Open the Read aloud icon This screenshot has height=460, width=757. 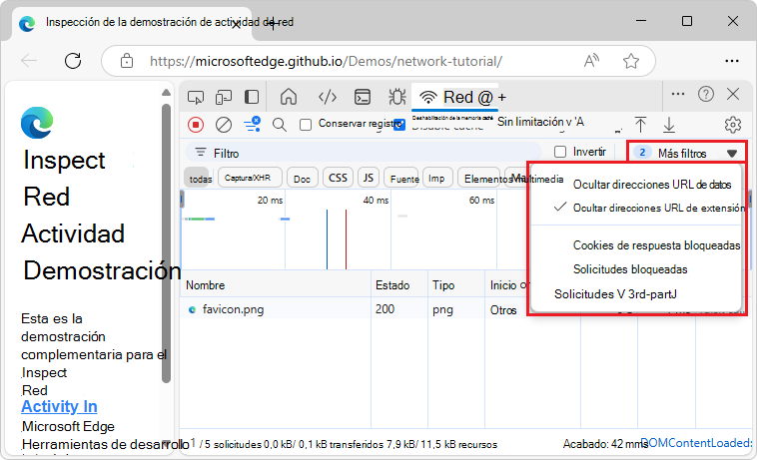tap(591, 61)
